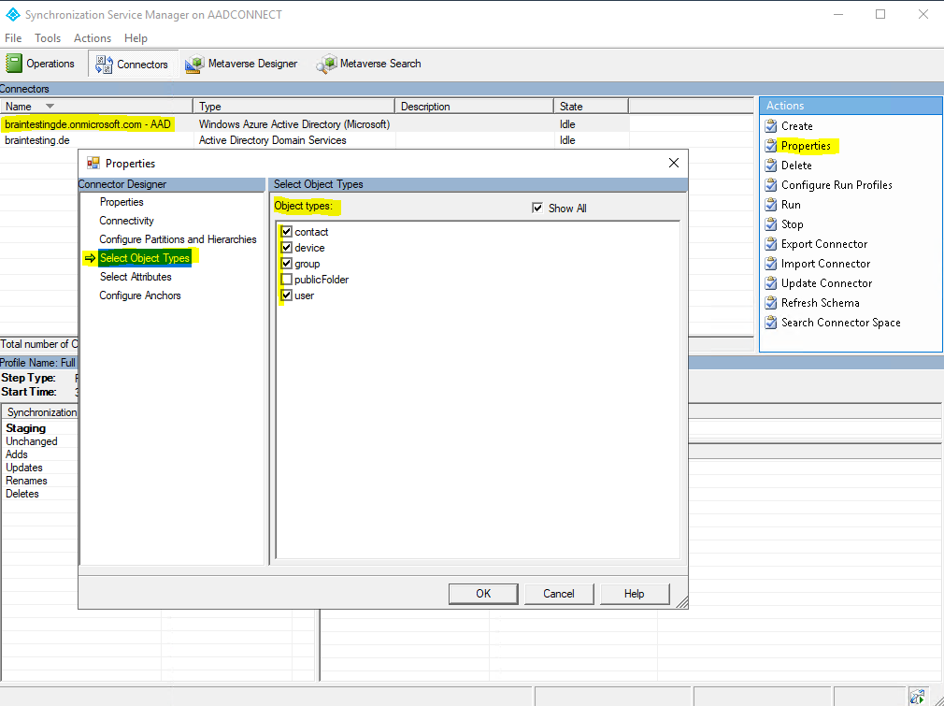Screen dimensions: 944x706
Task: Click OK in Properties dialog
Action: (x=483, y=594)
